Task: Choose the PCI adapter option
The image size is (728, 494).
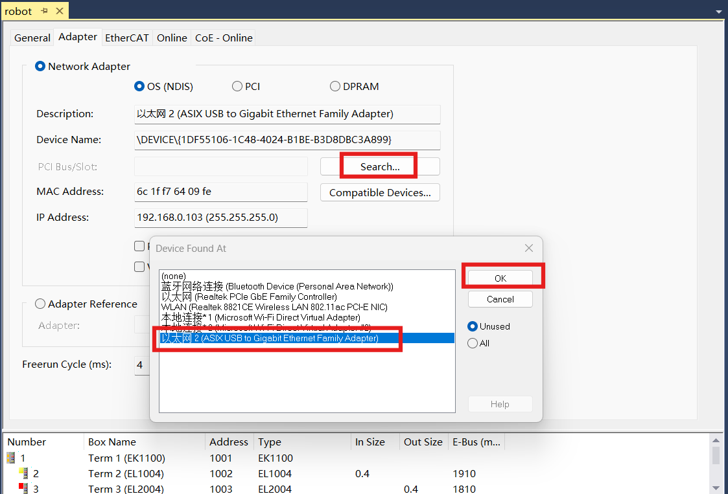Action: [x=237, y=87]
